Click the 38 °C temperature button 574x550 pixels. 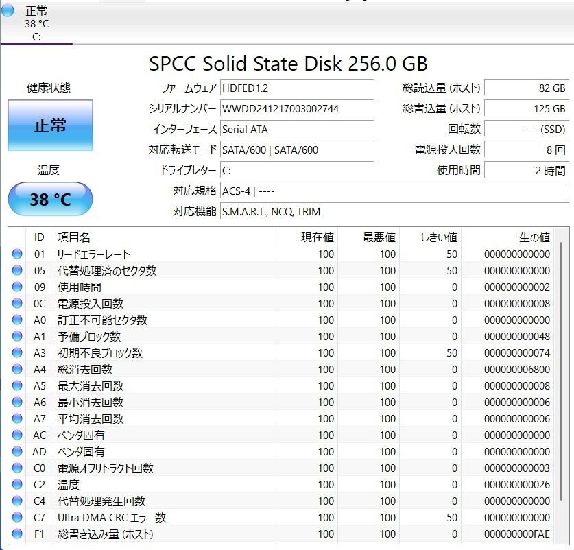click(50, 199)
